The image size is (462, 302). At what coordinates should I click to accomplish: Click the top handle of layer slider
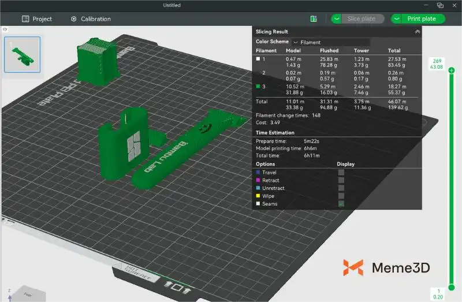click(451, 70)
